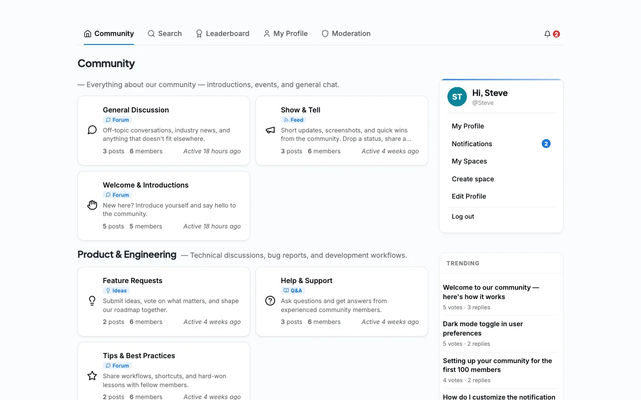
Task: Click the home icon beside Community
Action: pyautogui.click(x=88, y=34)
